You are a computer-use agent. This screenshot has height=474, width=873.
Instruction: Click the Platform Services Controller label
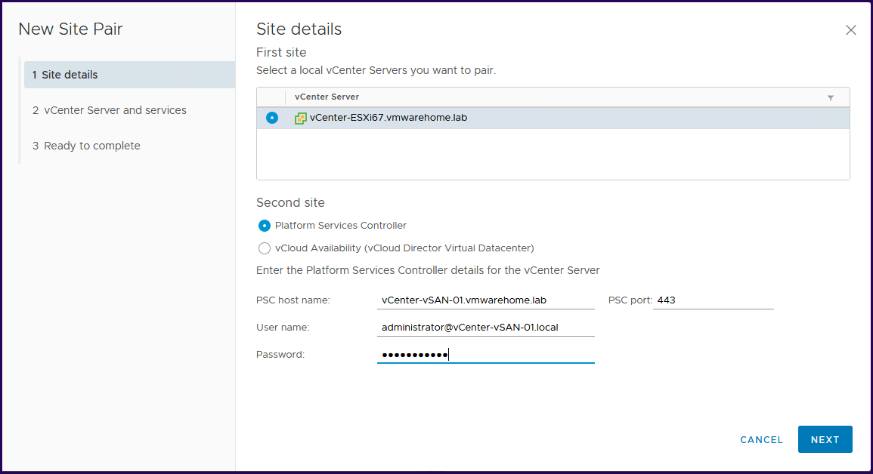341,226
